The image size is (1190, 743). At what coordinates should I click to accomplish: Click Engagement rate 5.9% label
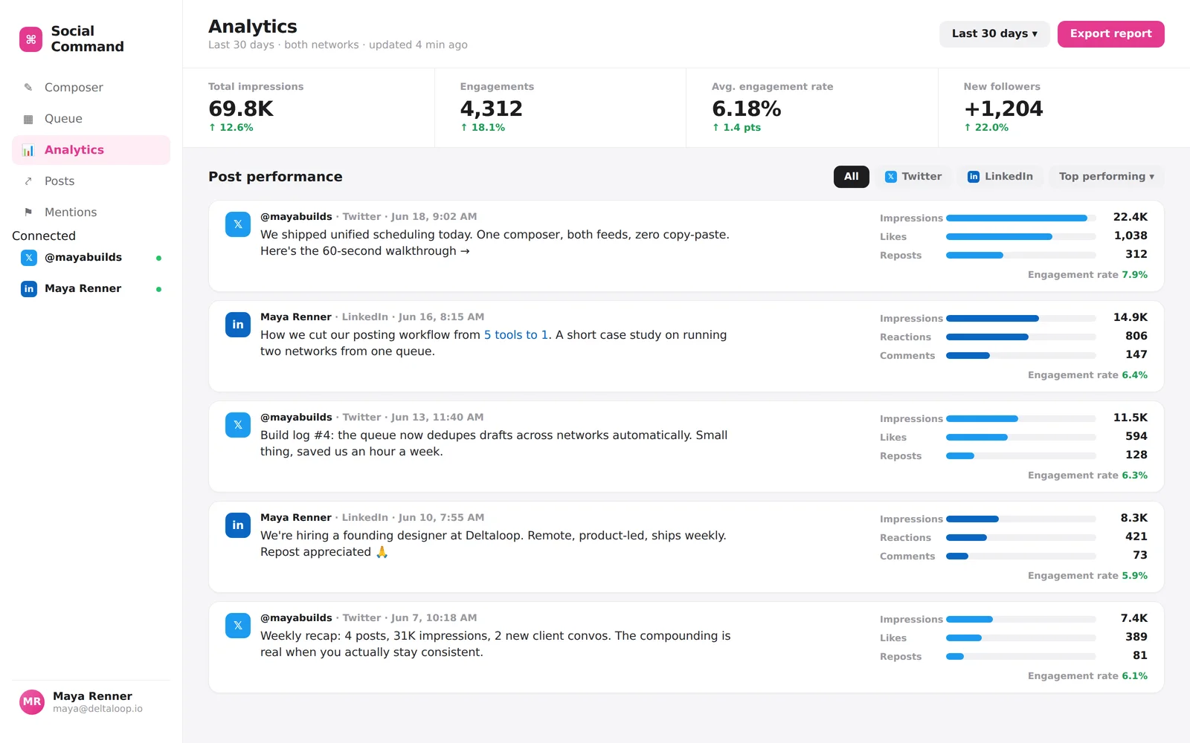point(1087,576)
